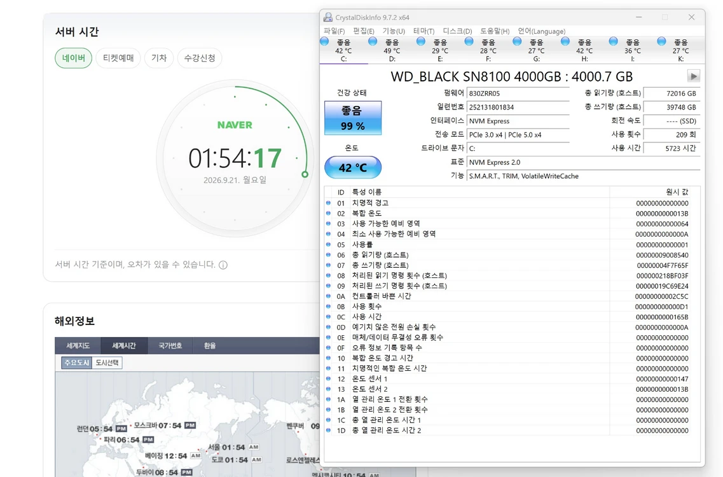Select the 도시선택 sub-tab
Image resolution: width=723 pixels, height=477 pixels.
107,363
